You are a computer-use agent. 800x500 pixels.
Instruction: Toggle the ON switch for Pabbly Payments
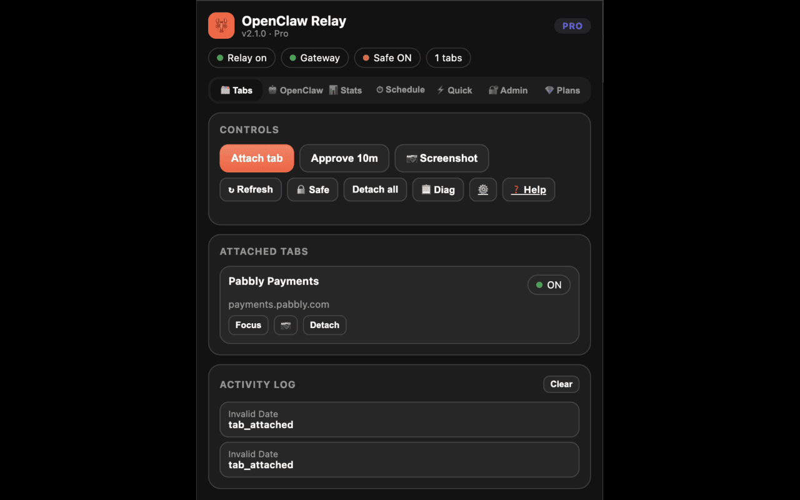coord(549,285)
